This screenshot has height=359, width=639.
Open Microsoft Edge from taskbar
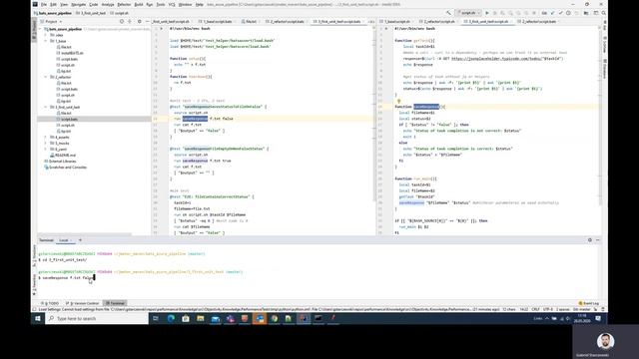coord(171,318)
